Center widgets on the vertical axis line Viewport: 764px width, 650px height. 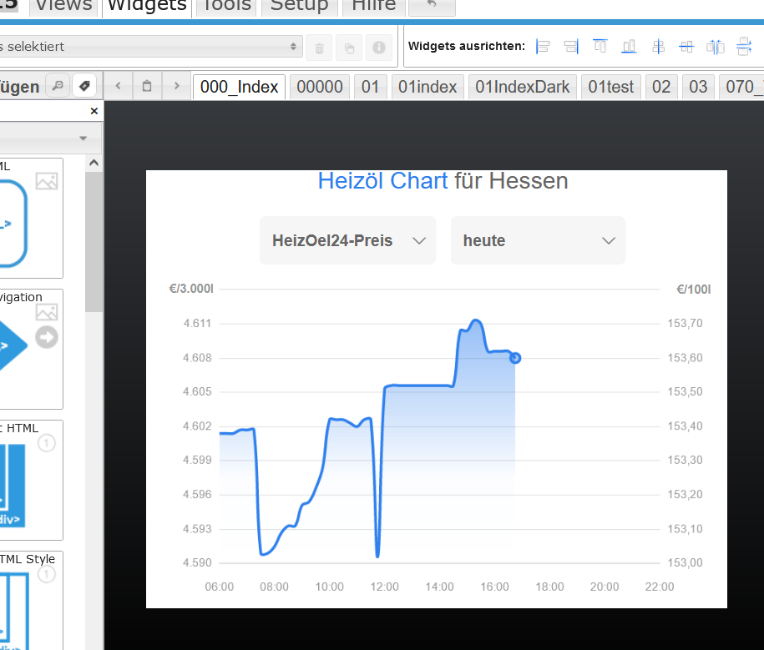tap(658, 47)
